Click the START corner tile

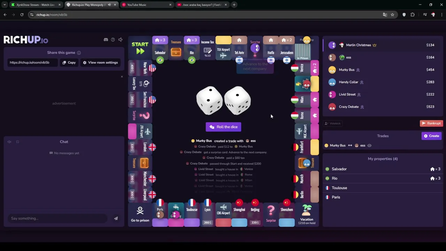pyautogui.click(x=140, y=48)
